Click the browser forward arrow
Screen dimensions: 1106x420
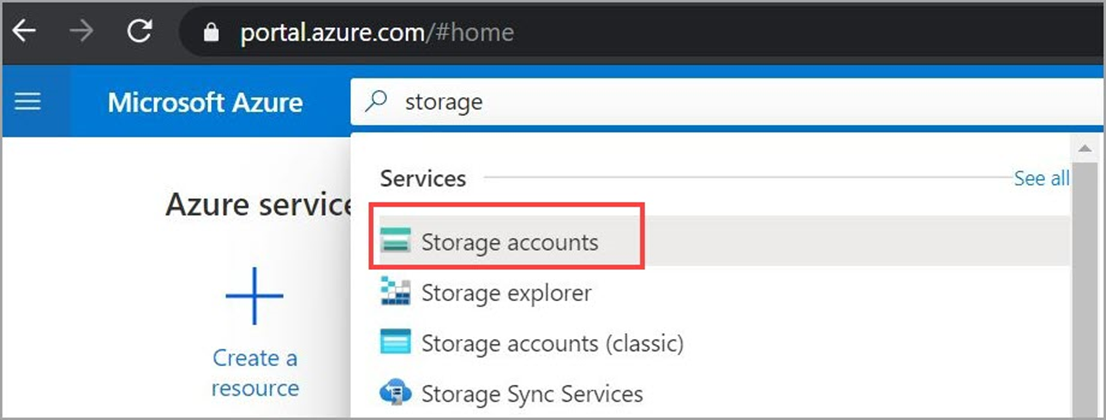(81, 31)
